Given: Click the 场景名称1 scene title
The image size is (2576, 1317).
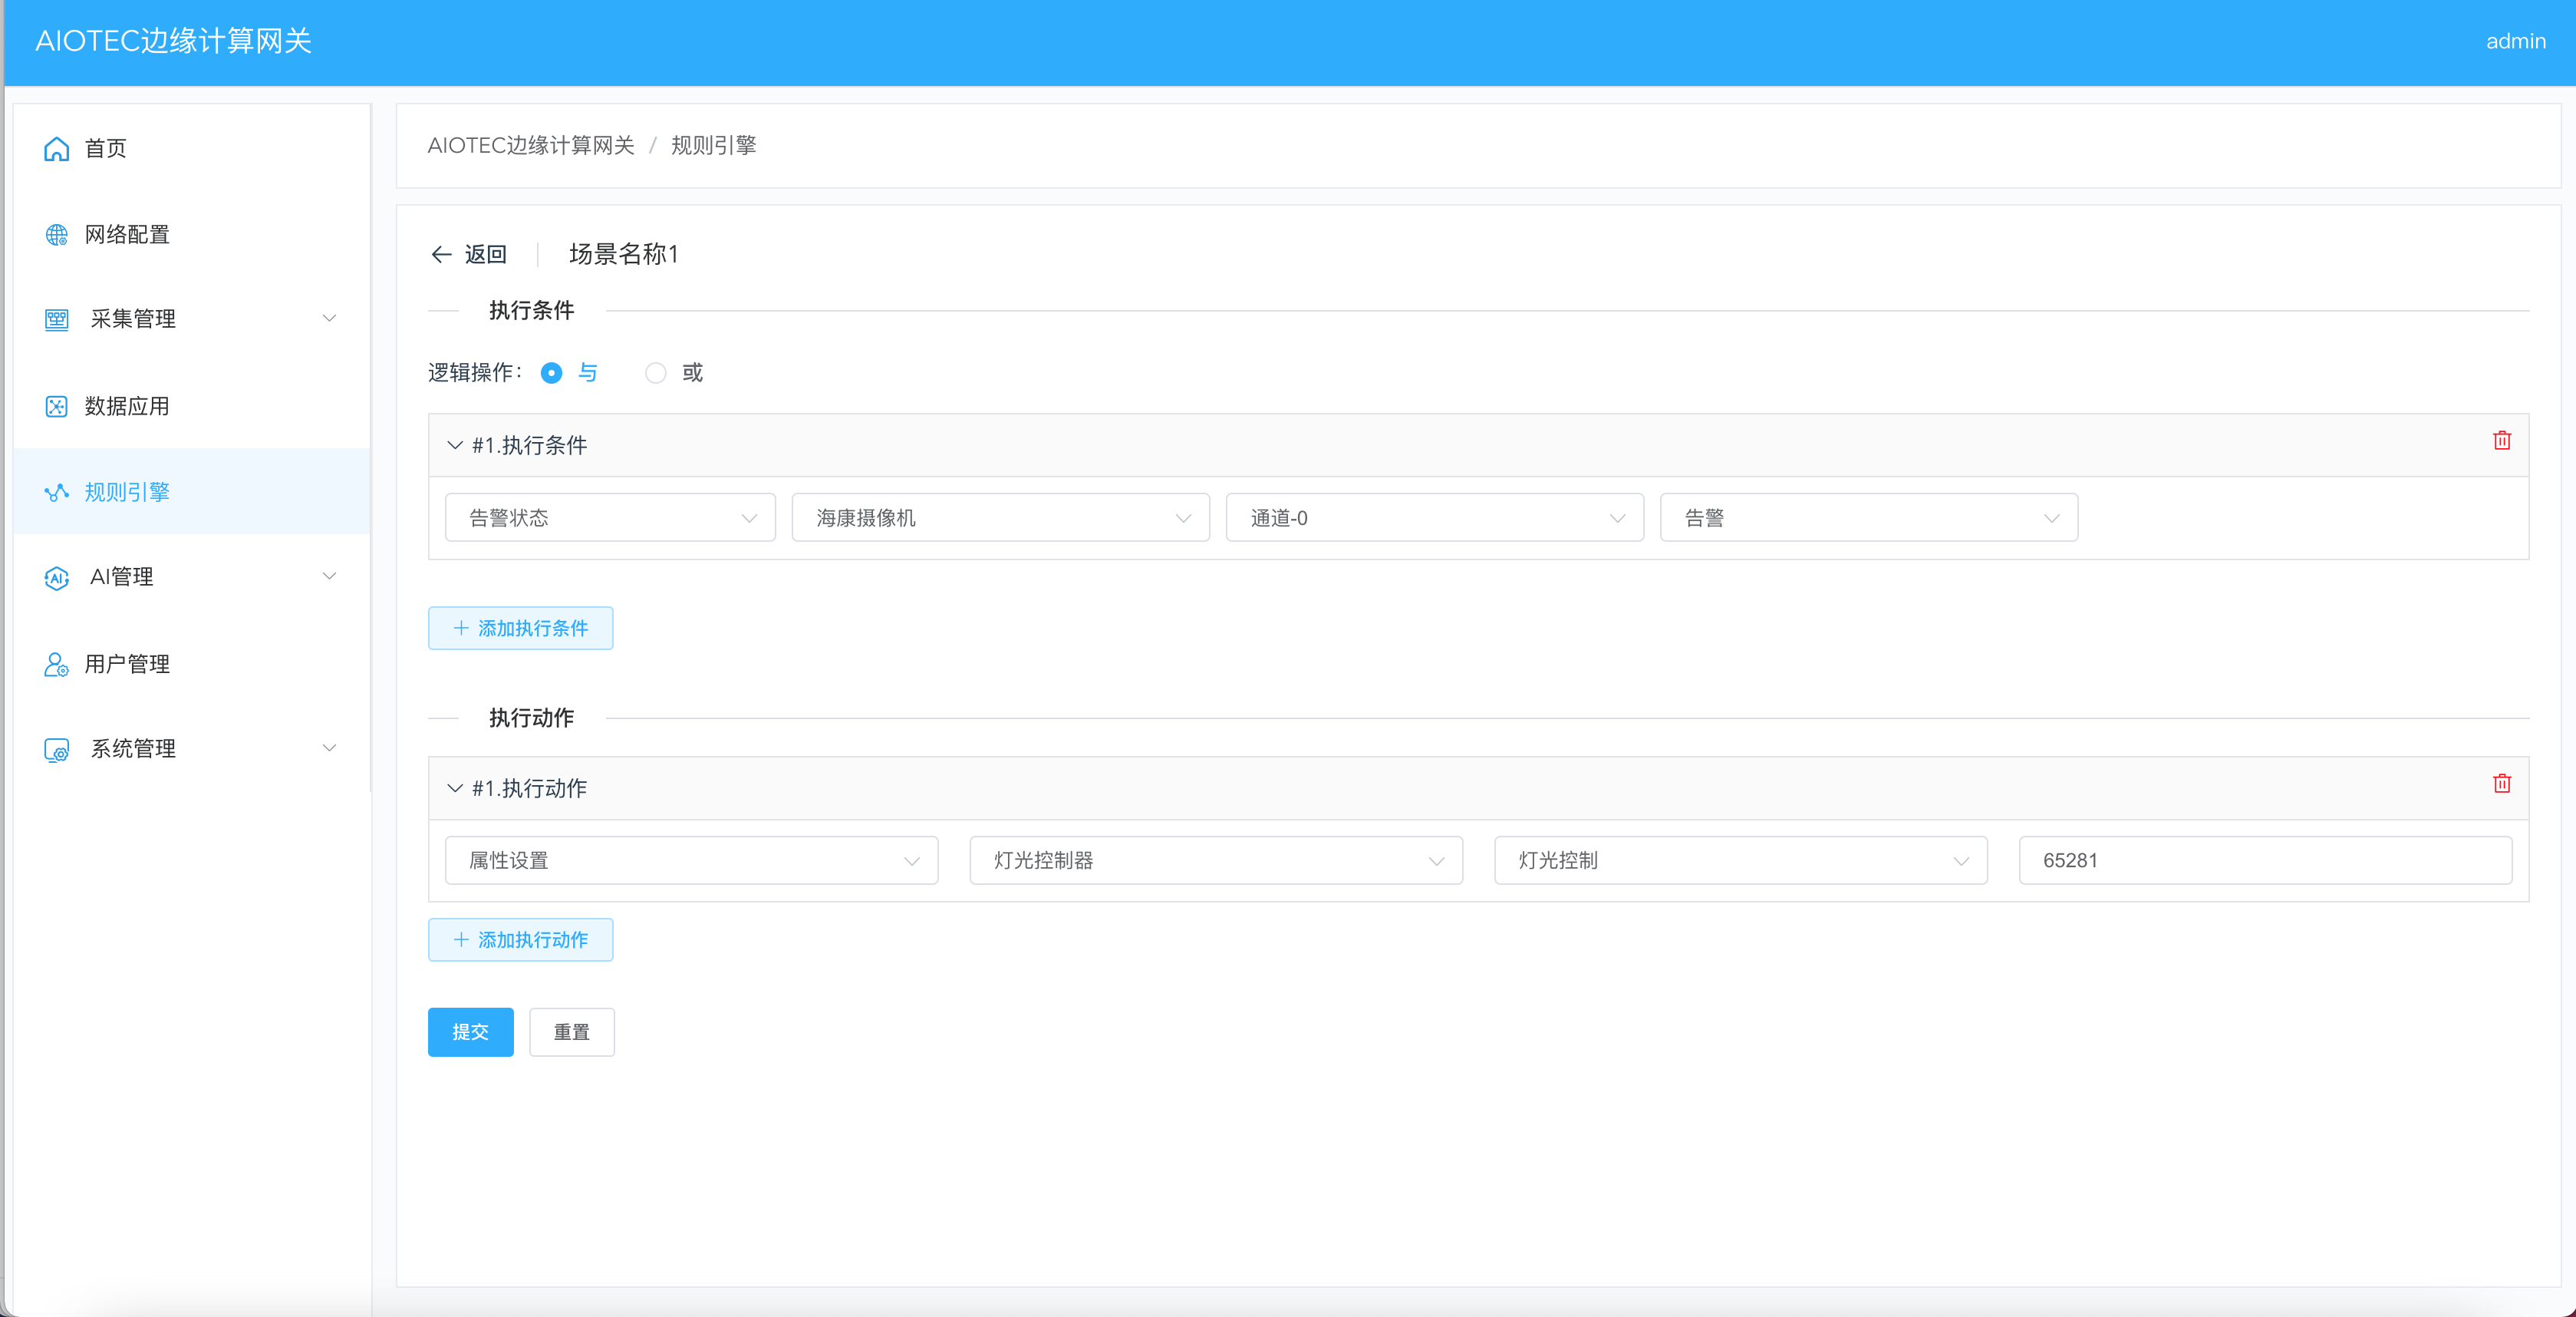Looking at the screenshot, I should click(x=624, y=254).
